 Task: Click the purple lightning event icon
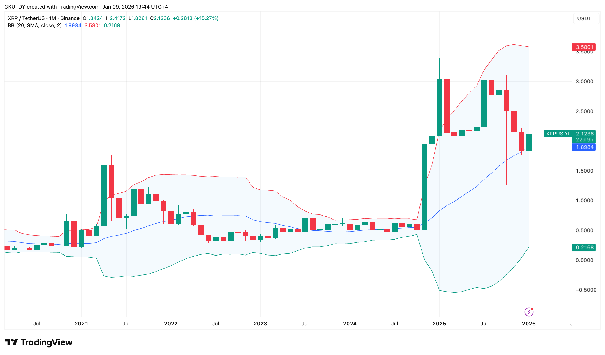coord(529,312)
